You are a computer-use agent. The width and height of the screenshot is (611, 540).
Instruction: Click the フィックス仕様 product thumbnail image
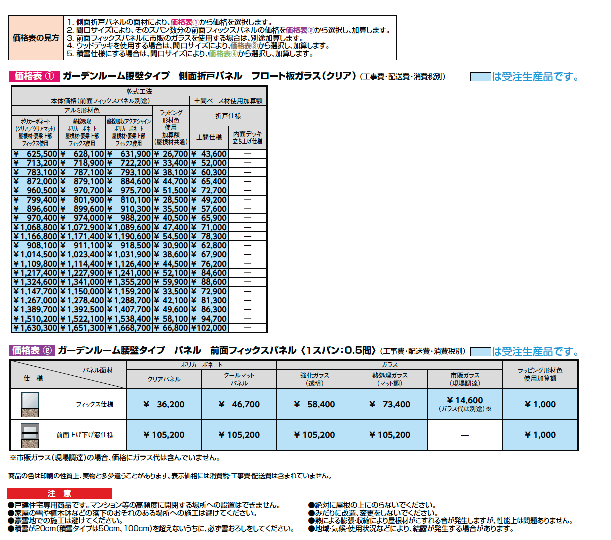pyautogui.click(x=31, y=404)
